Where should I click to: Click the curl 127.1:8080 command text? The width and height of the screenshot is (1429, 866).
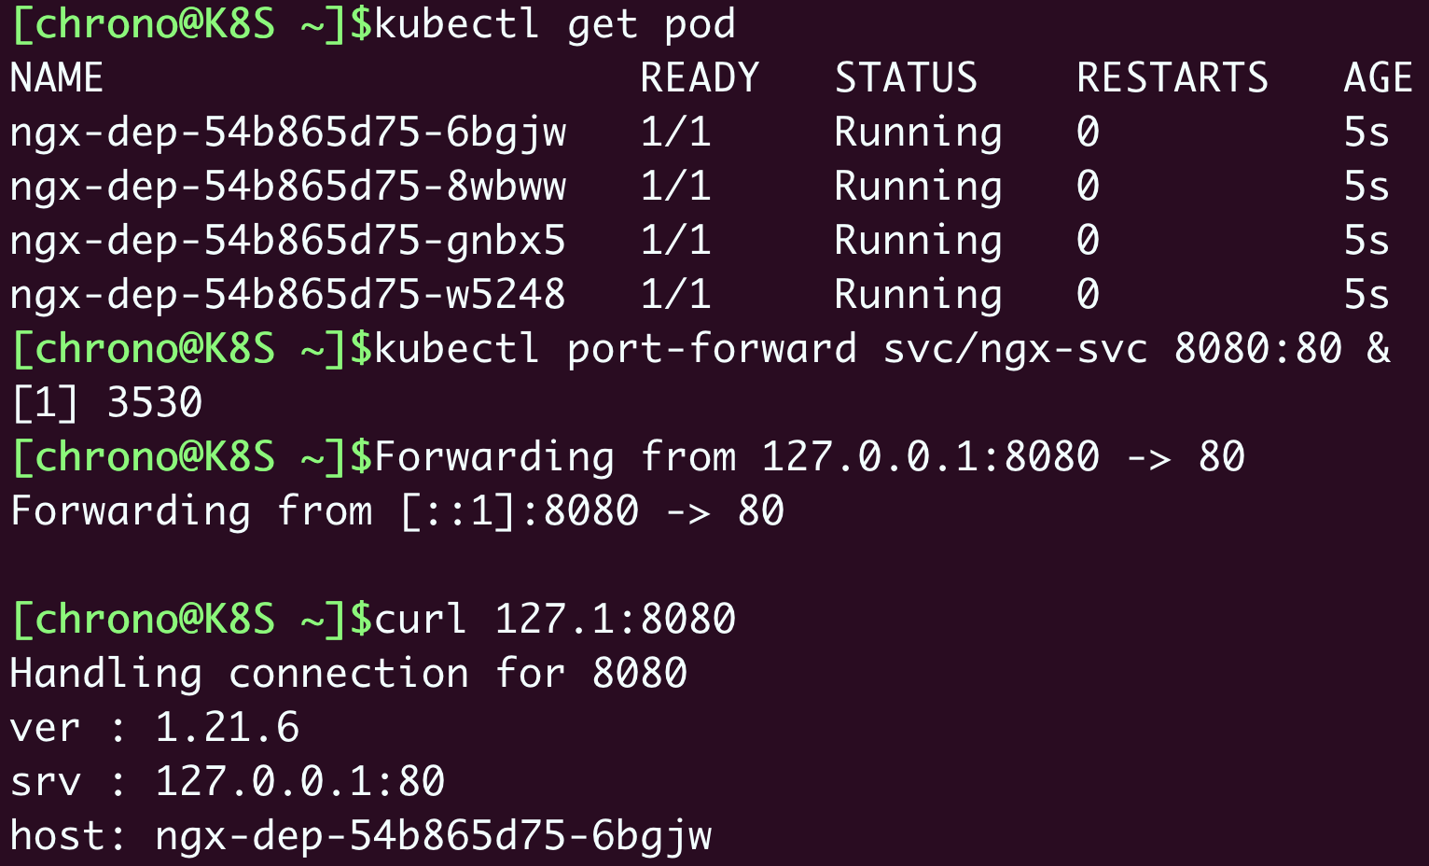pyautogui.click(x=554, y=620)
